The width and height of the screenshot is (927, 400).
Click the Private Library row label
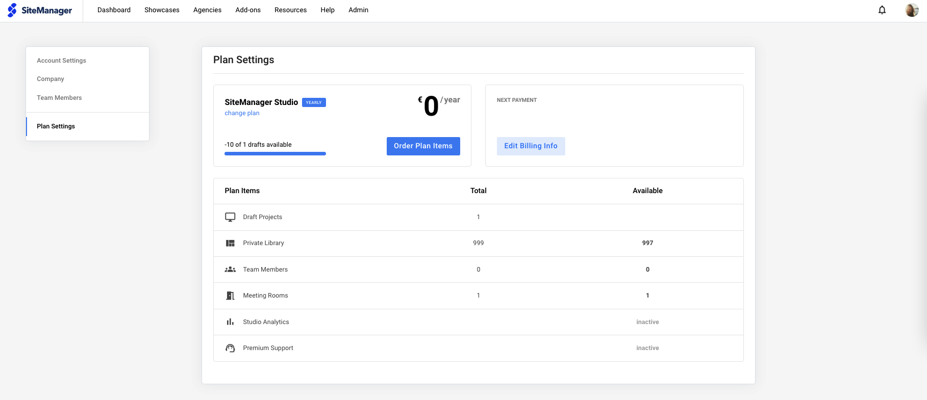tap(263, 243)
